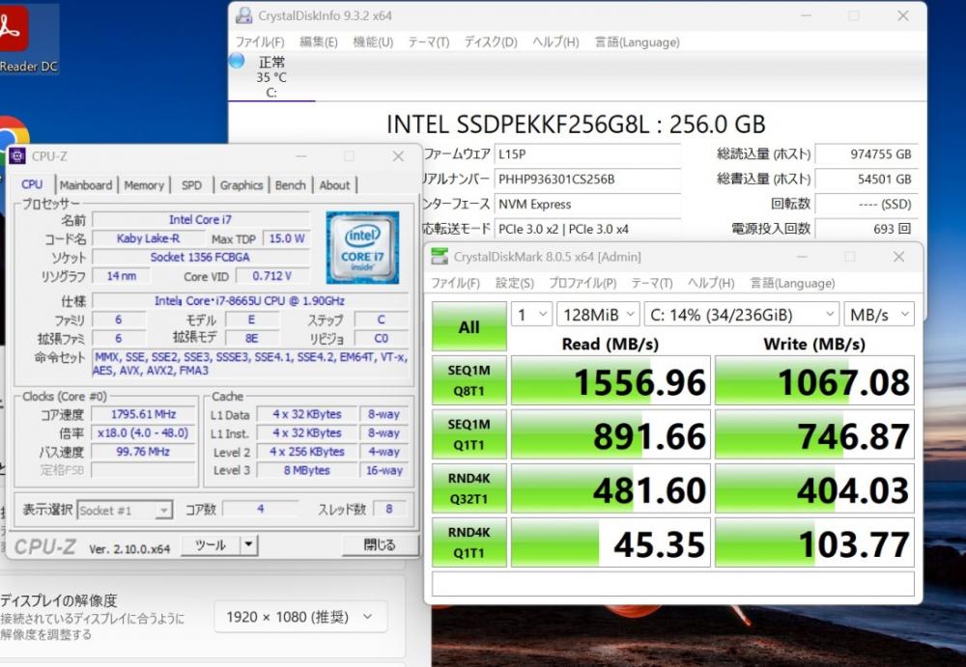Click total host reads value 974755 GB
966x667 pixels.
tap(867, 154)
